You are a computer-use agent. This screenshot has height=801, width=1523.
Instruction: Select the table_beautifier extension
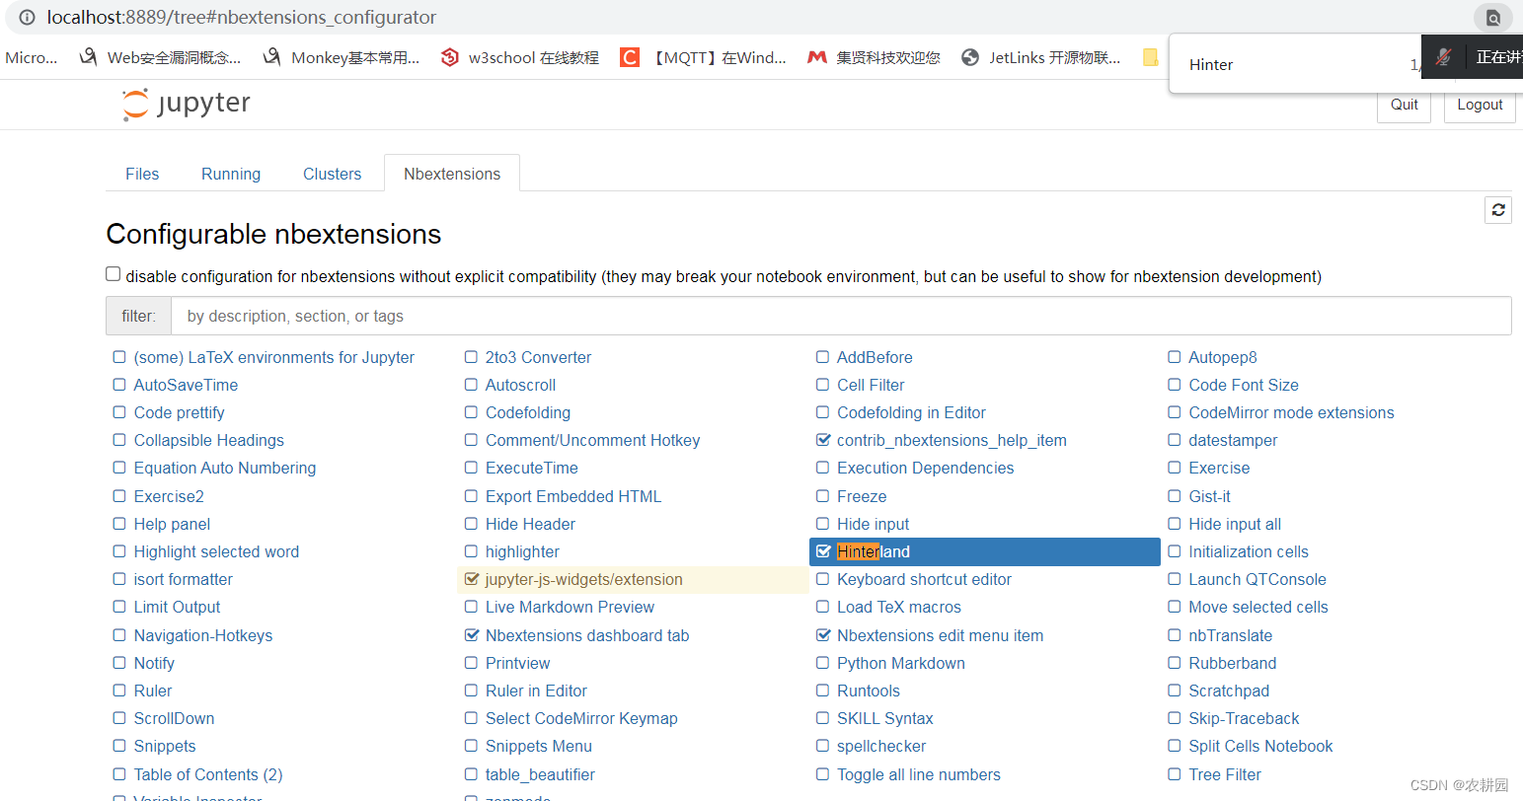coord(540,774)
